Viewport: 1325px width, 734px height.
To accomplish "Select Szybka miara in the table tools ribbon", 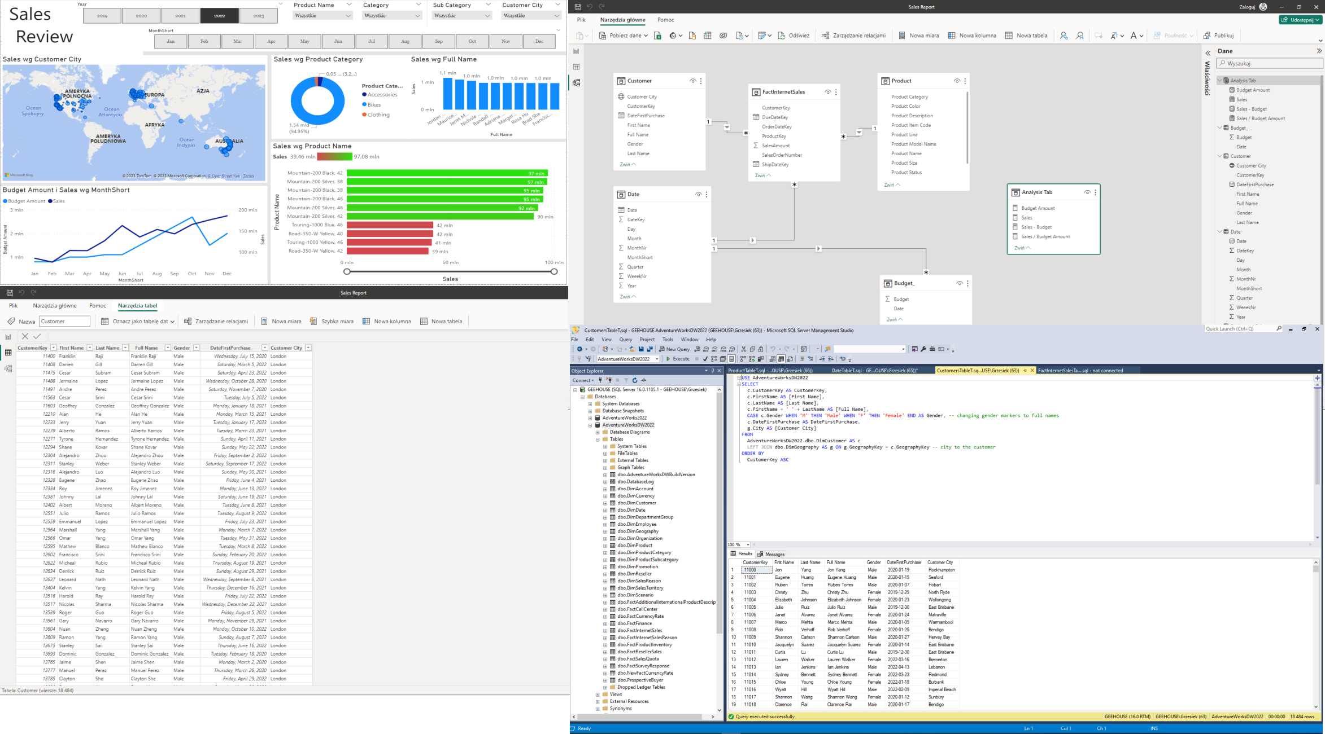I will (x=337, y=321).
